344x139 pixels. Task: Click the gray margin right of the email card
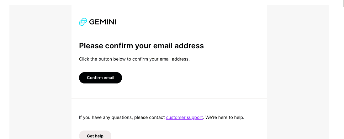(x=298, y=72)
